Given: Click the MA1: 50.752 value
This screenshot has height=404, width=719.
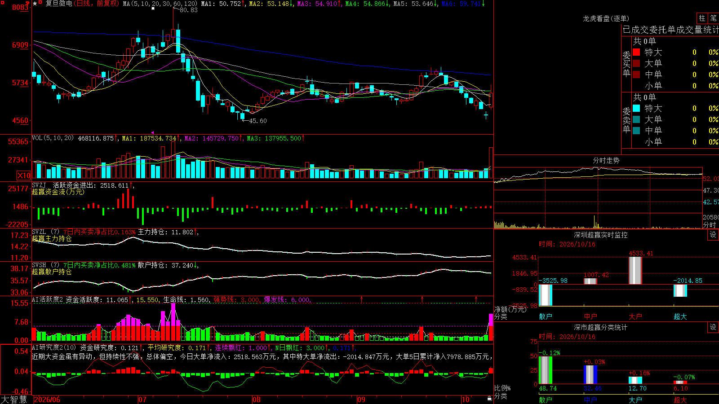Looking at the screenshot, I should point(223,4).
